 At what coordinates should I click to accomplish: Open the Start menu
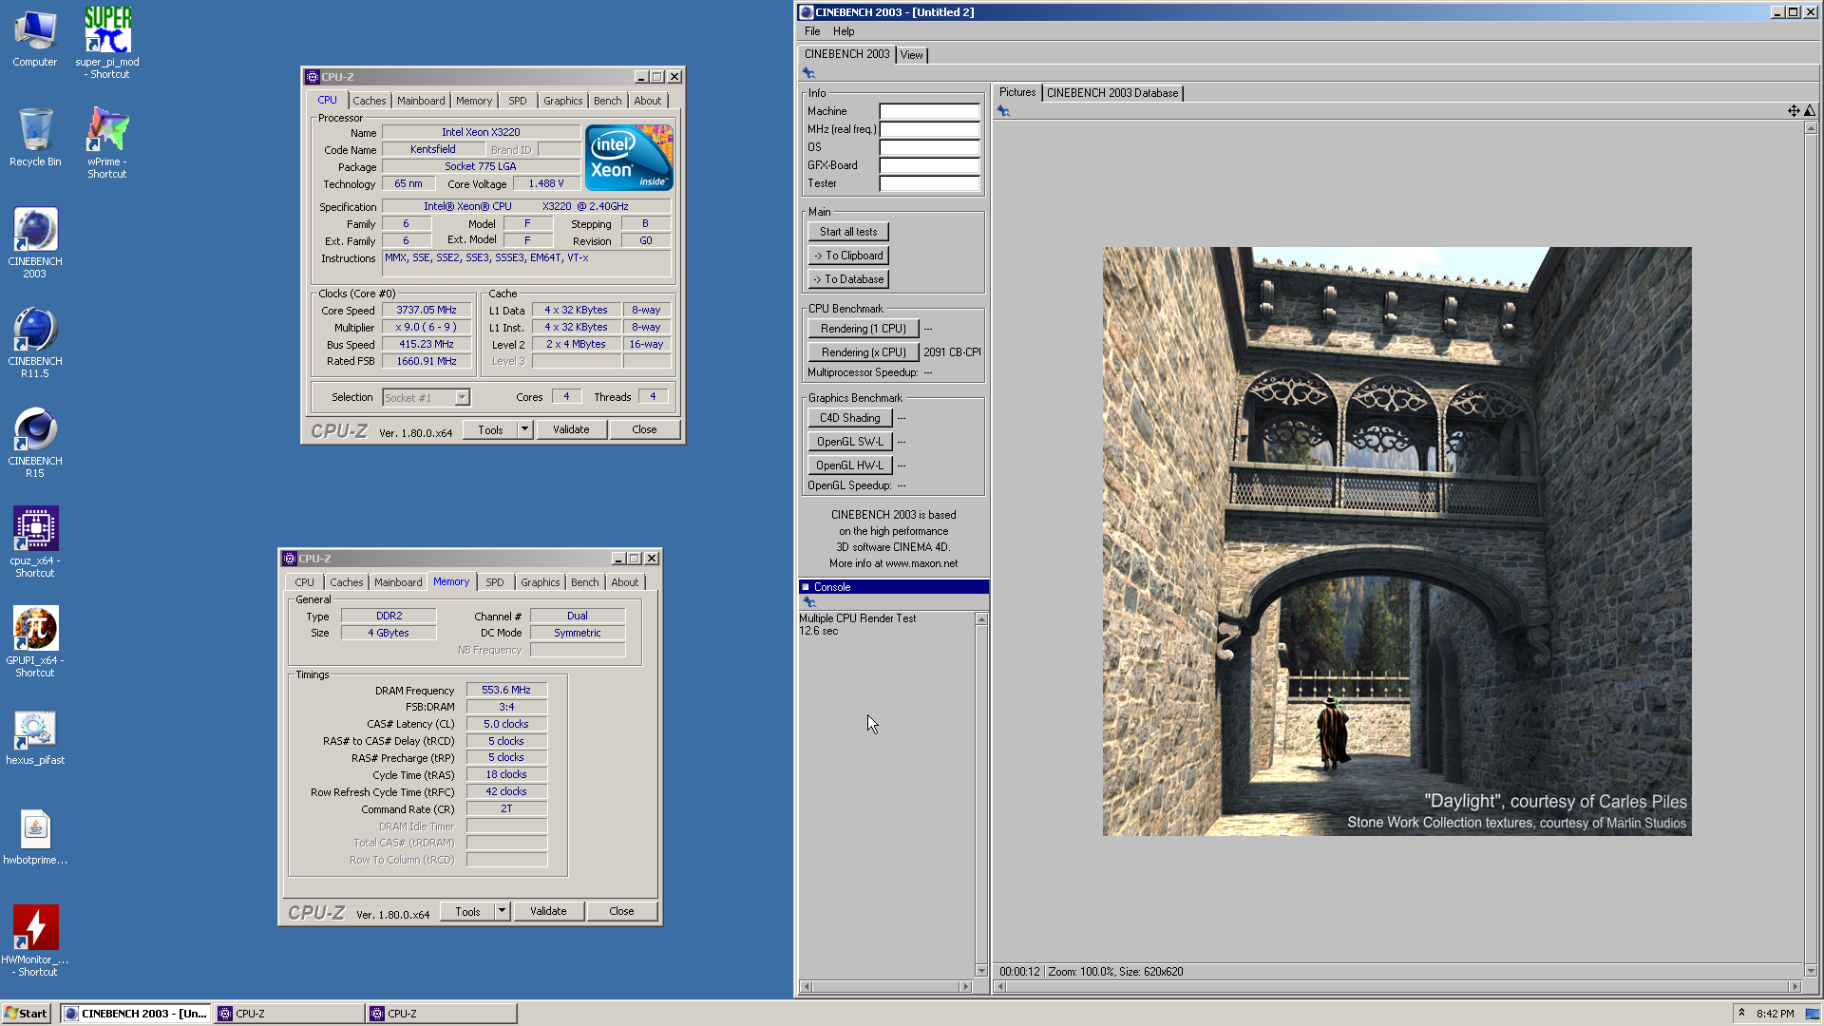[x=26, y=1014]
